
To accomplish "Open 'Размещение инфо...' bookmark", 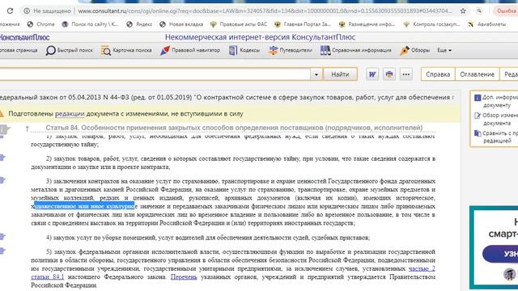I will coord(367,24).
